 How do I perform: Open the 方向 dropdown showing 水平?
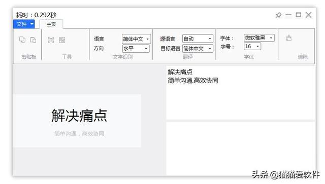click(136, 49)
